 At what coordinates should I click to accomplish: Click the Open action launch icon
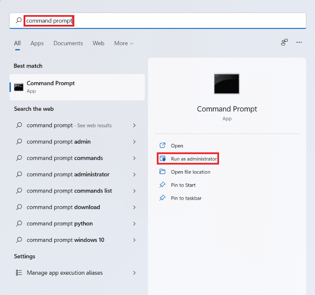tap(163, 146)
